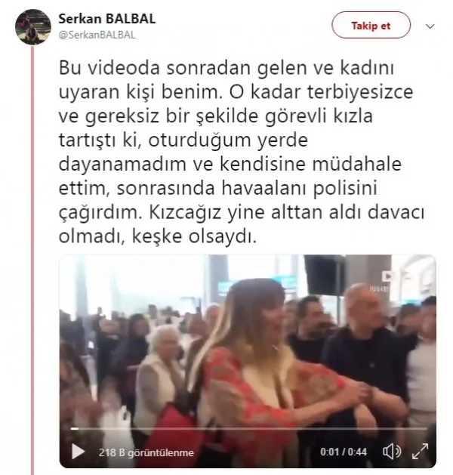Play the embedded tweet video

[x=78, y=452]
